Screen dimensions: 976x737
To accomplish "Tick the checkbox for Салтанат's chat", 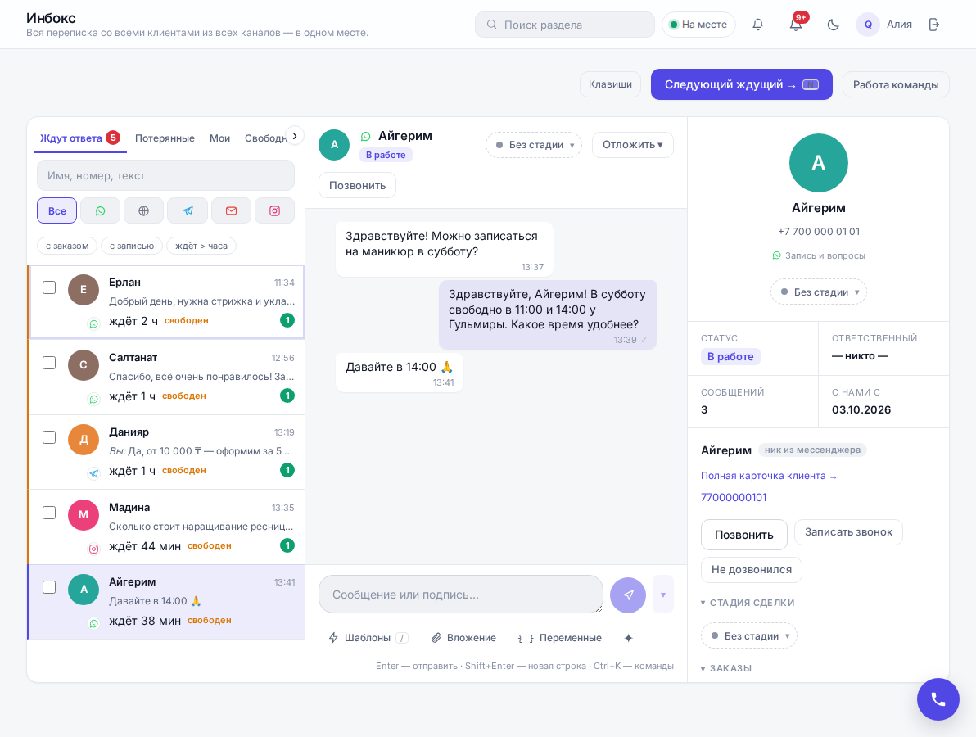I will pos(49,363).
